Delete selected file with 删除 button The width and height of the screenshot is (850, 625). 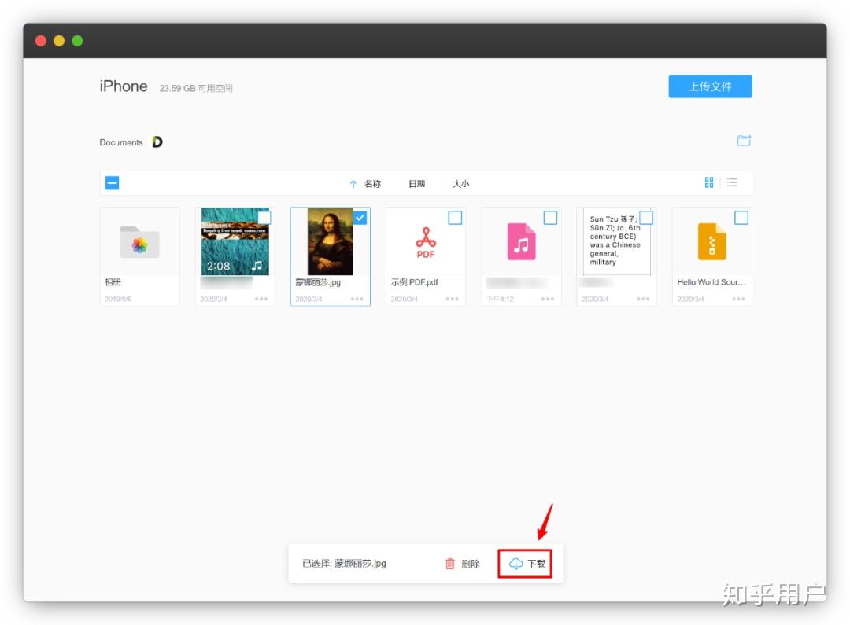tap(463, 564)
